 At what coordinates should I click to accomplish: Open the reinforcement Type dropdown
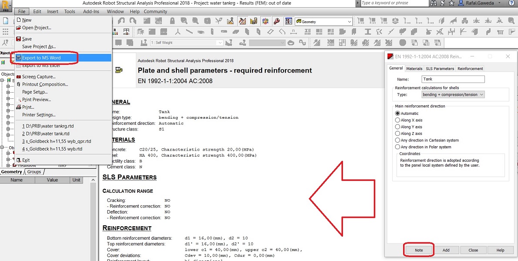coord(453,94)
